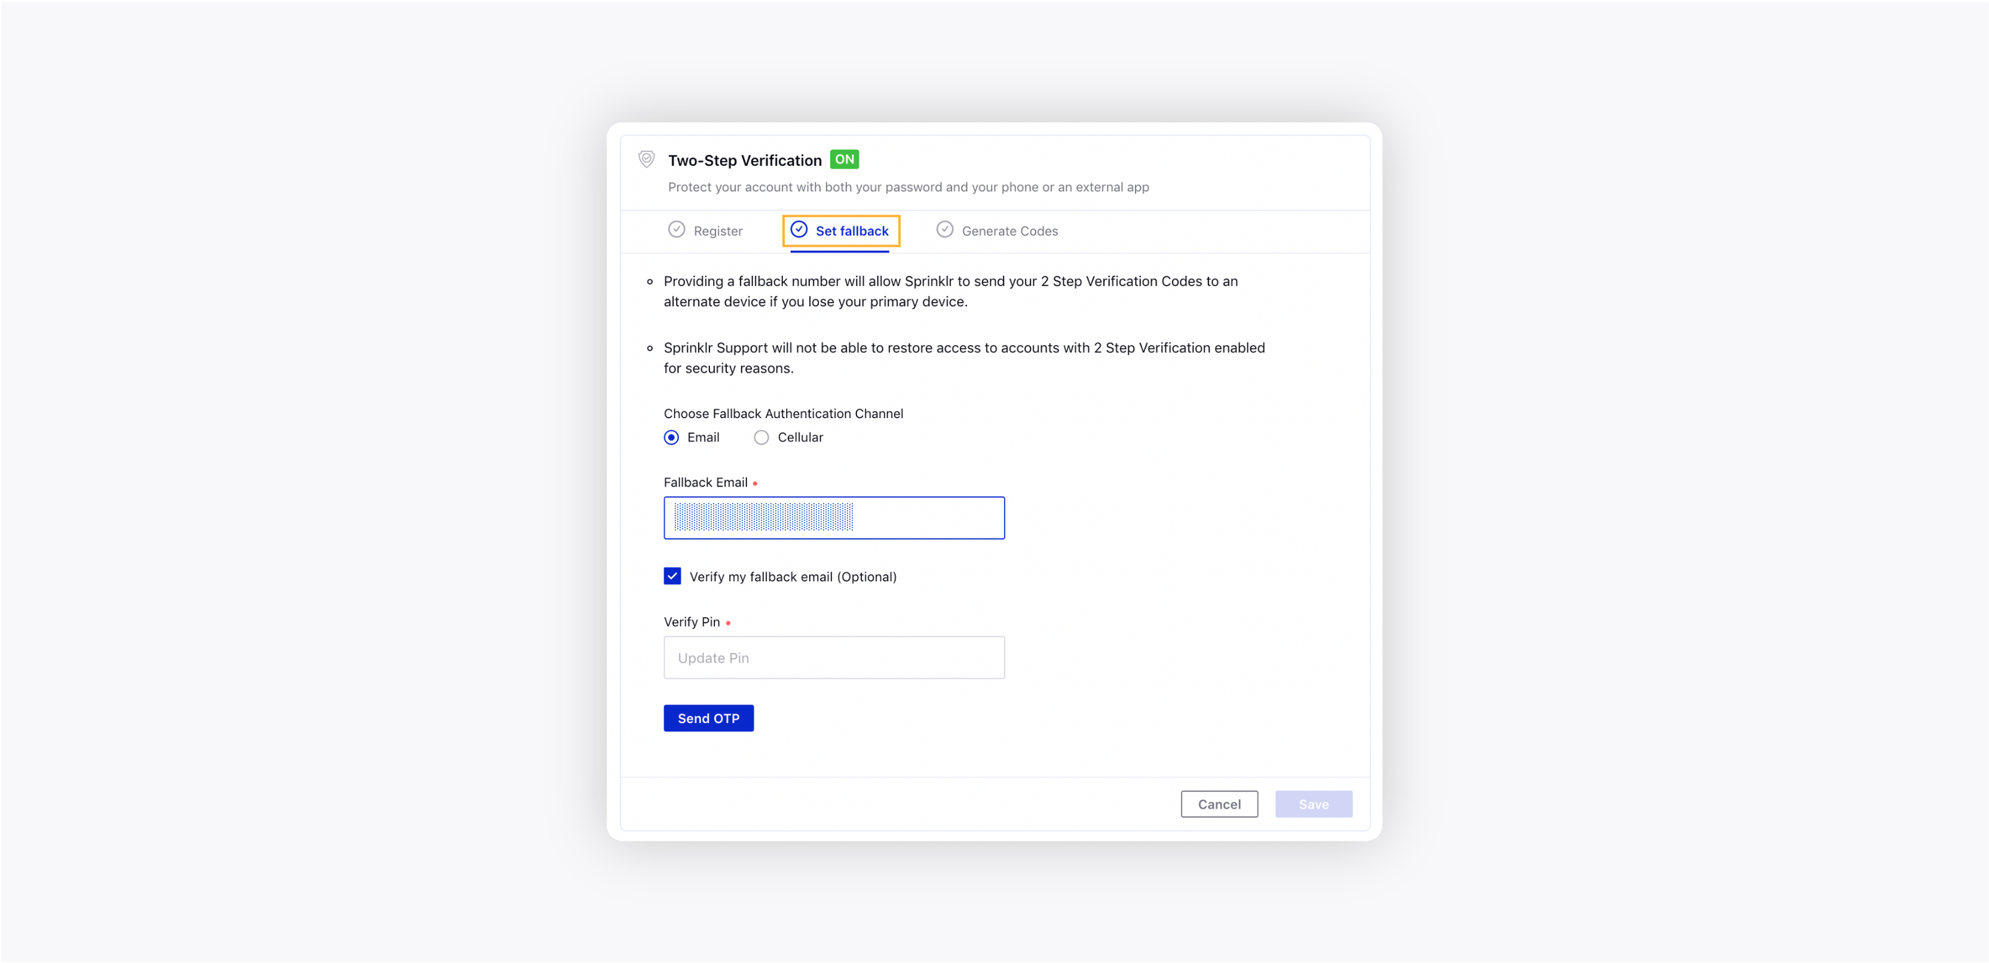The image size is (1989, 963).
Task: Click the blue checkmark icon beside Set fallback
Action: pyautogui.click(x=798, y=229)
